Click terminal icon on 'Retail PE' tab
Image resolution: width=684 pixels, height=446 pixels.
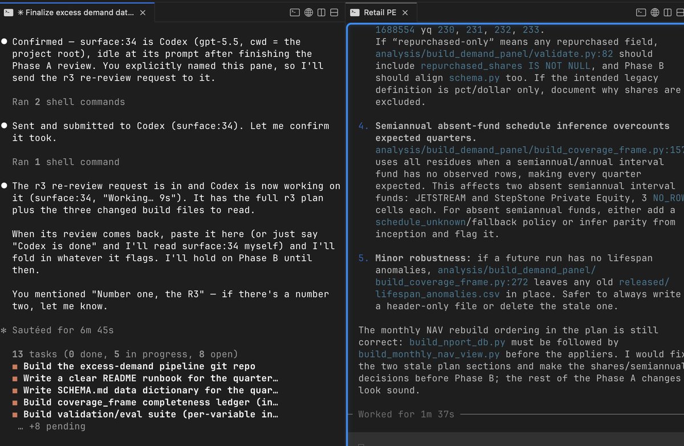[x=354, y=12]
